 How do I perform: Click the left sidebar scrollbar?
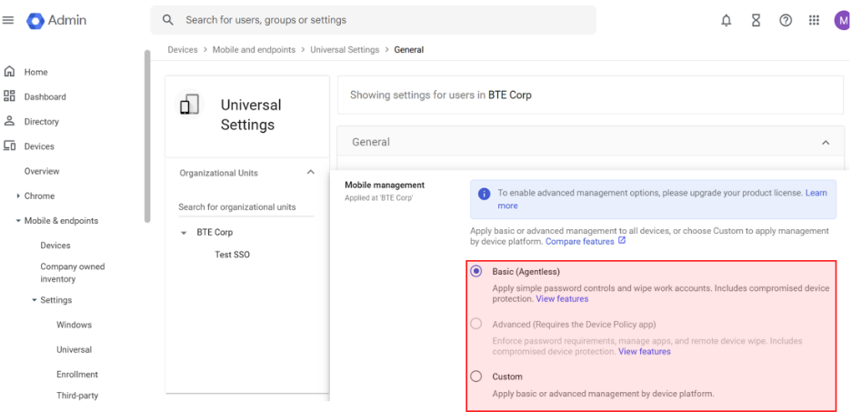(146, 136)
